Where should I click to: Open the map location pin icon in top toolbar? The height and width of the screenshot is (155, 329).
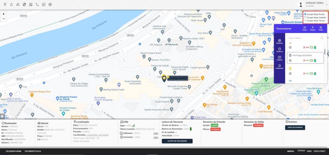point(5,5)
